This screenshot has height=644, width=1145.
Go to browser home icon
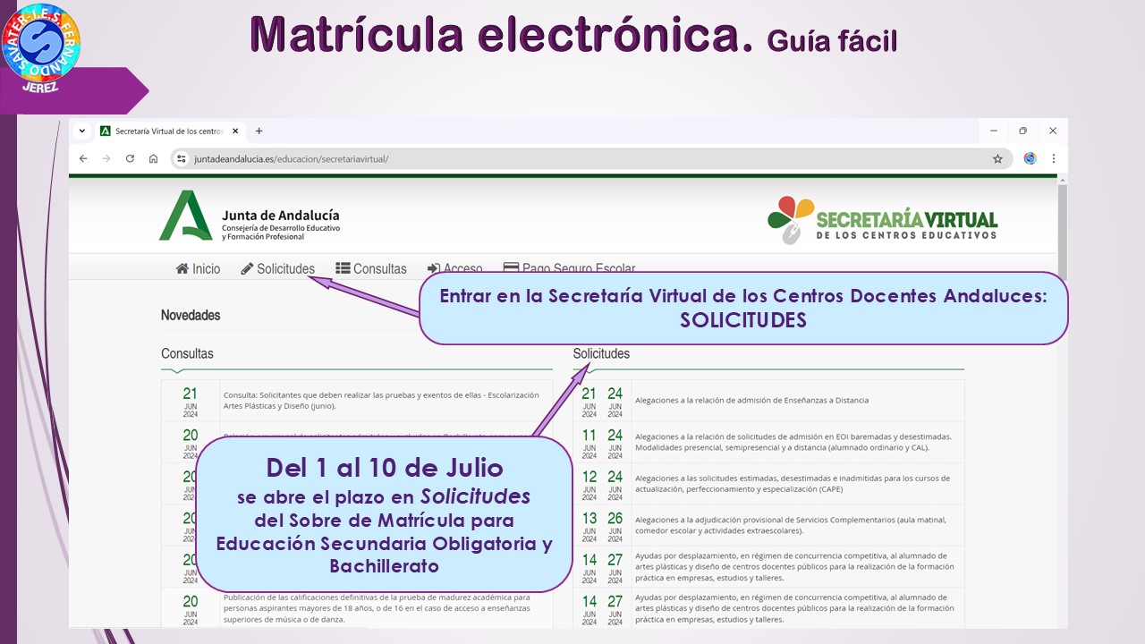point(153,158)
